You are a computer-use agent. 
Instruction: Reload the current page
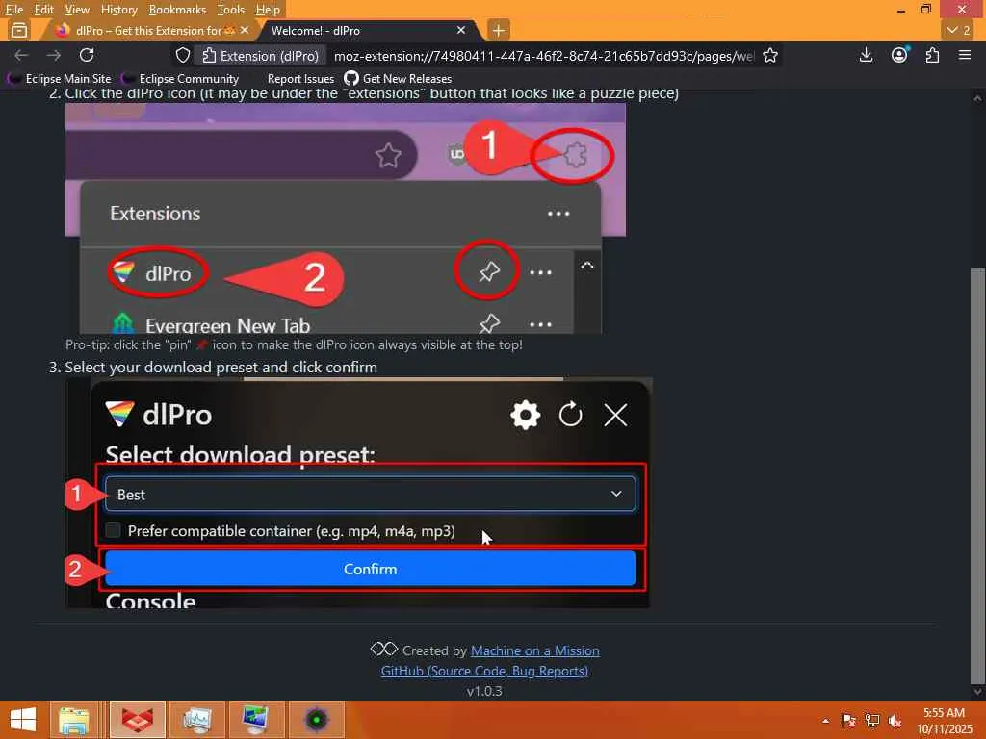point(87,55)
